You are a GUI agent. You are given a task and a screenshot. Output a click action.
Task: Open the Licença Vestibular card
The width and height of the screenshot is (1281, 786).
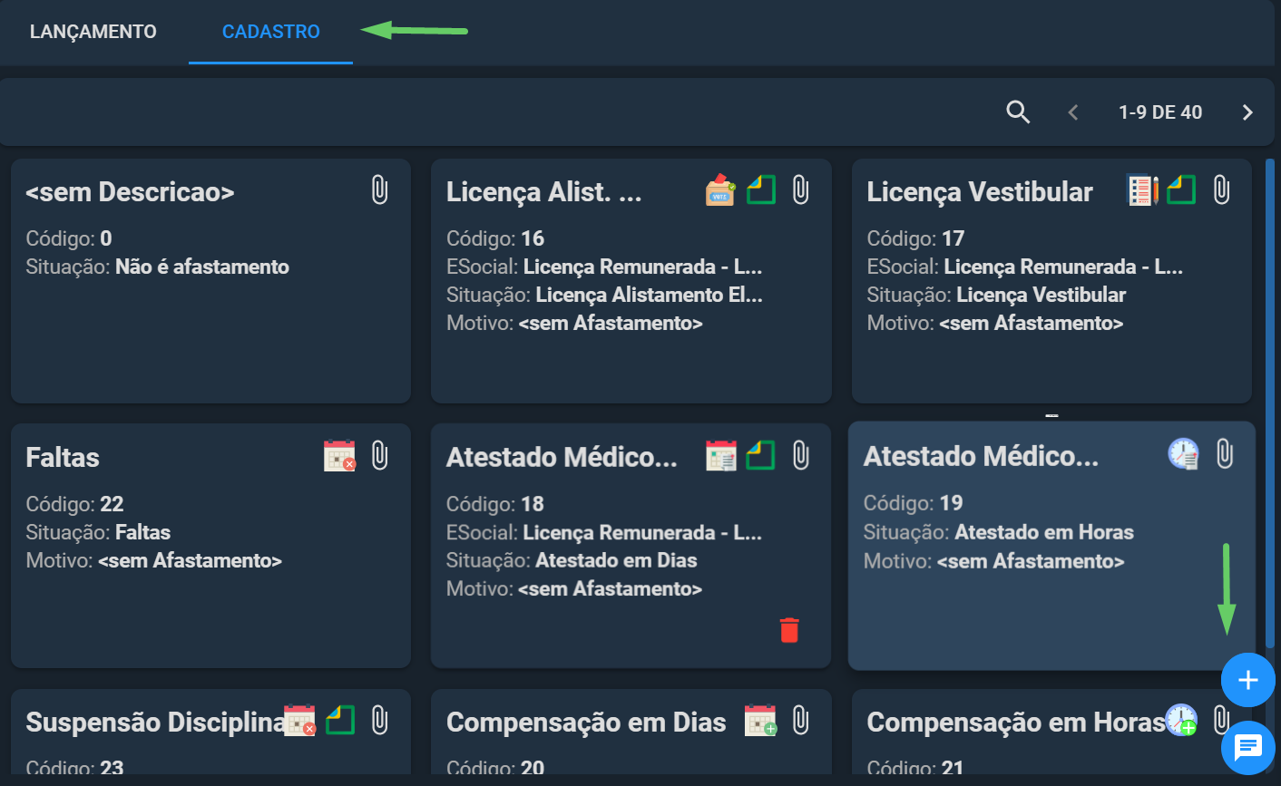tap(1051, 281)
